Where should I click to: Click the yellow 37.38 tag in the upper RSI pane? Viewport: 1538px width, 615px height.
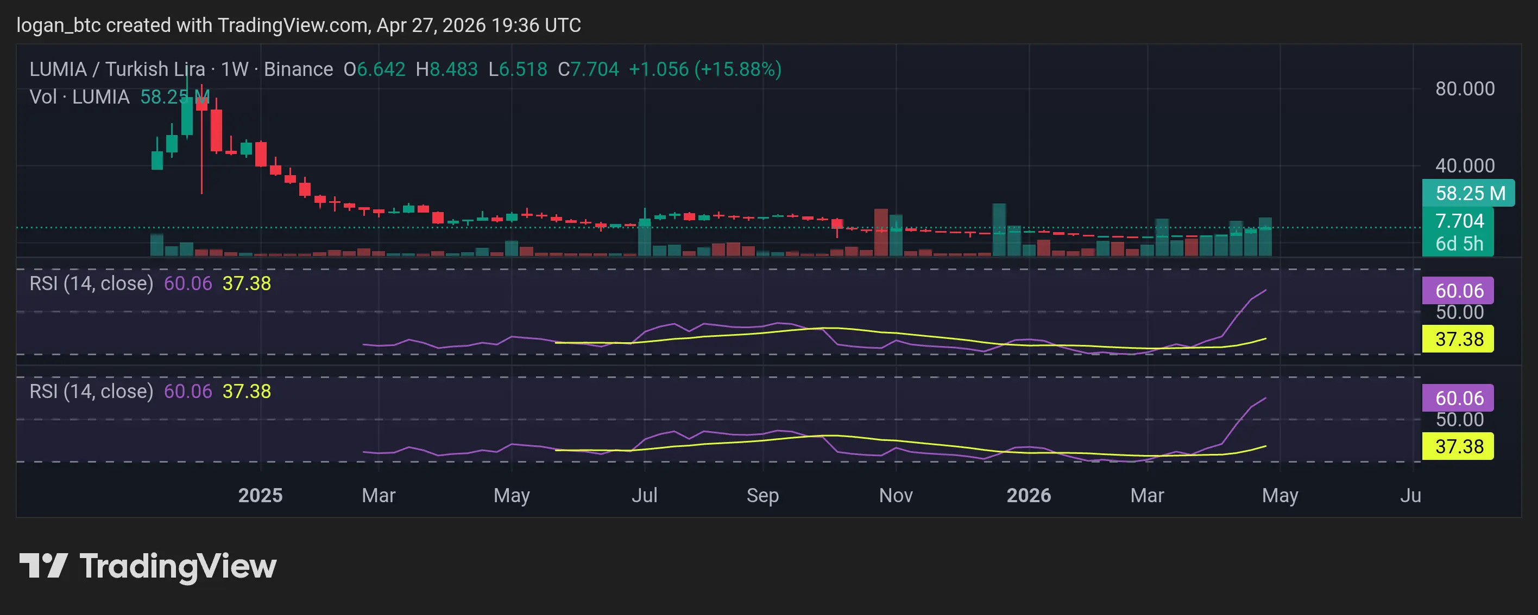[1459, 339]
